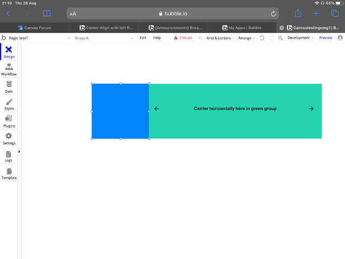Image resolution: width=345 pixels, height=259 pixels.
Task: Open the Logs icon in sidebar
Action: point(9,154)
